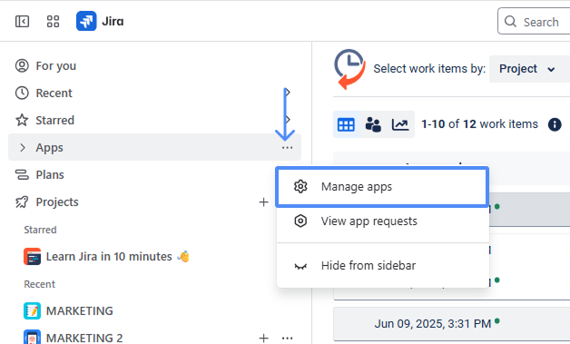This screenshot has width=570, height=344.
Task: Click the Manage apps gear icon
Action: [300, 187]
